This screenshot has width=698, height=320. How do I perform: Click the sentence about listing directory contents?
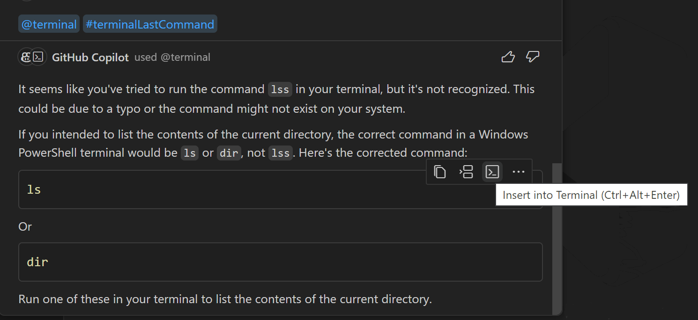[x=225, y=299]
